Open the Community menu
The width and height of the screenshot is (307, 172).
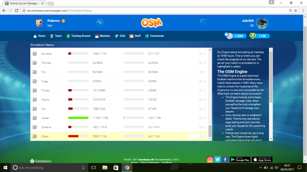tap(154, 36)
